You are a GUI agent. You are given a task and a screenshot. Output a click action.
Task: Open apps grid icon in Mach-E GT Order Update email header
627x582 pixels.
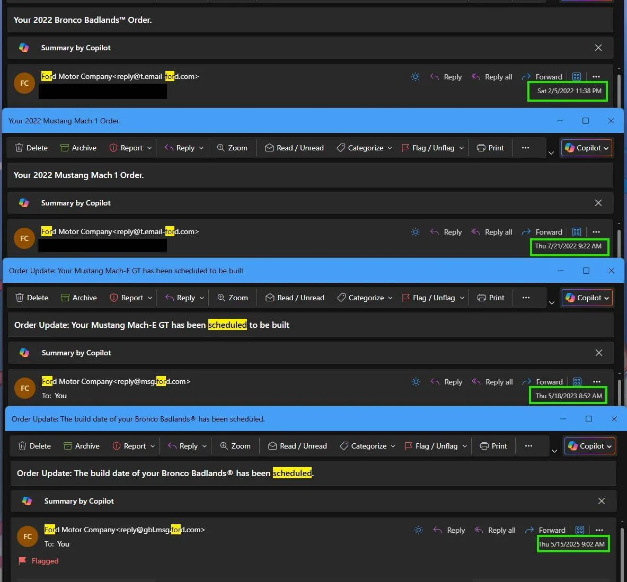coord(577,382)
